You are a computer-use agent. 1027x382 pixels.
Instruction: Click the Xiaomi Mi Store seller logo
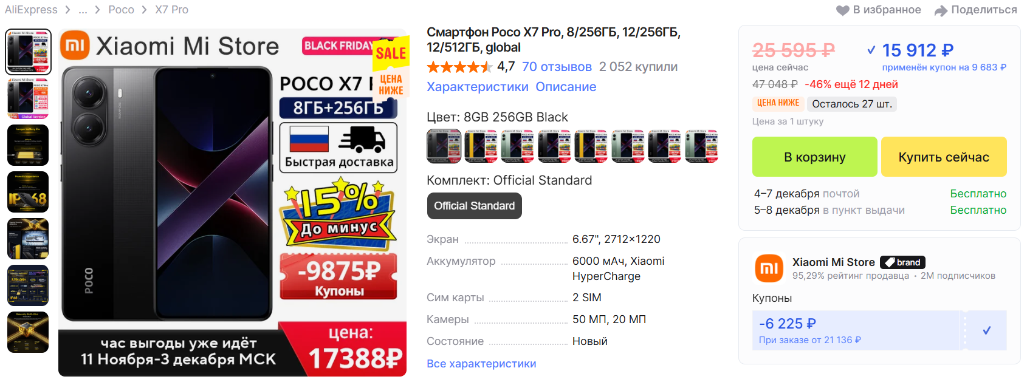769,268
